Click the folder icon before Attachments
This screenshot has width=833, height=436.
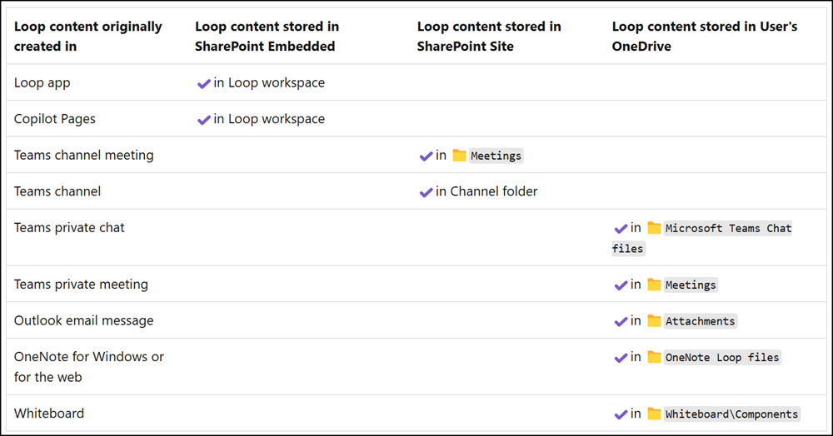(x=655, y=321)
